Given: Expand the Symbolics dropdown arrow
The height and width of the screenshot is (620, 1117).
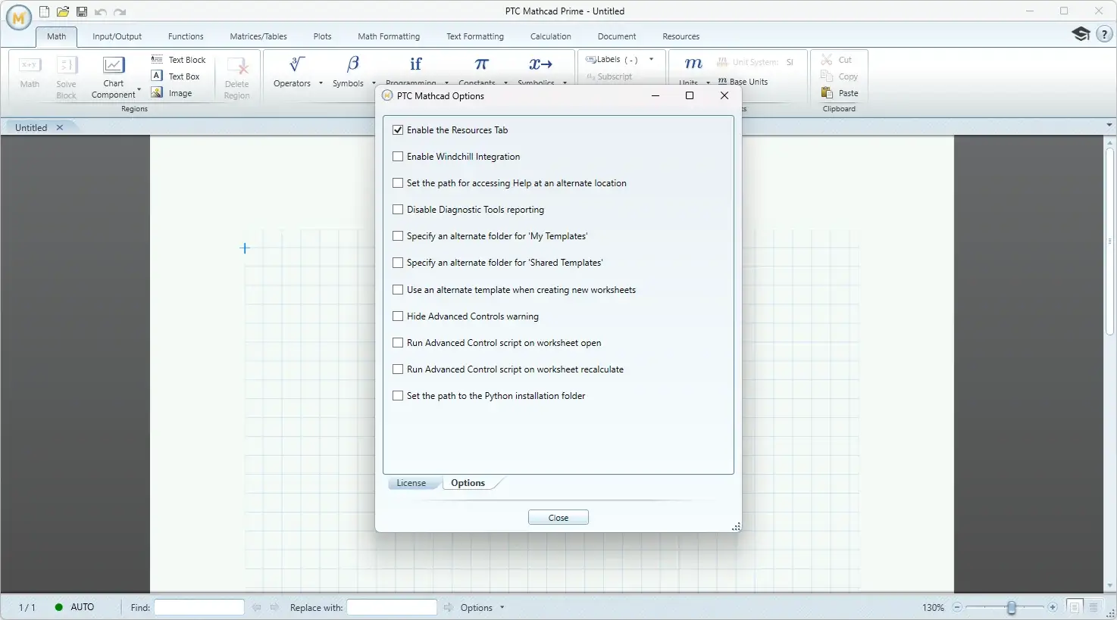Looking at the screenshot, I should click(565, 83).
